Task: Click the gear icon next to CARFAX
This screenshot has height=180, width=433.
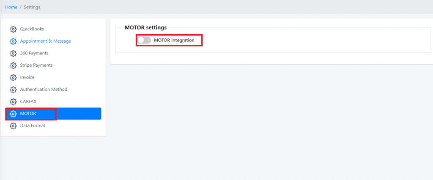Action: (13, 101)
